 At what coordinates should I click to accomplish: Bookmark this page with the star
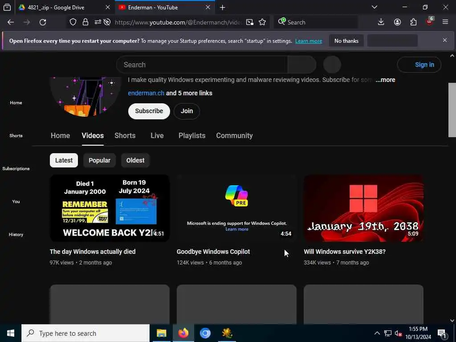coord(262,22)
